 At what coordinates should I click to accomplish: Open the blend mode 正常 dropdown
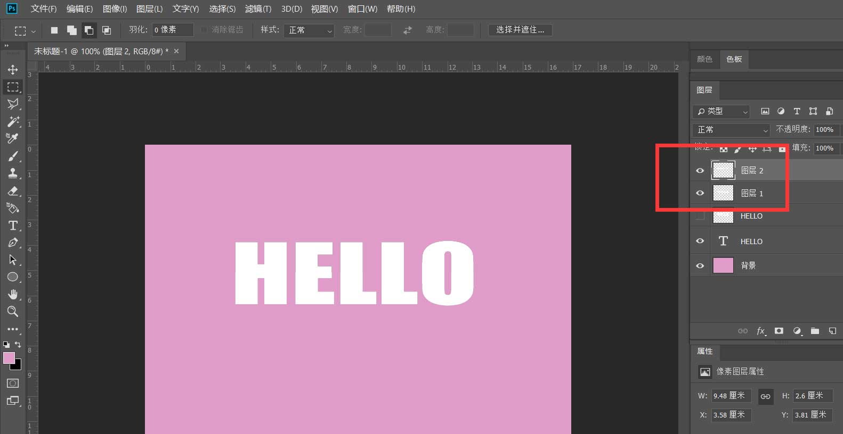point(732,130)
